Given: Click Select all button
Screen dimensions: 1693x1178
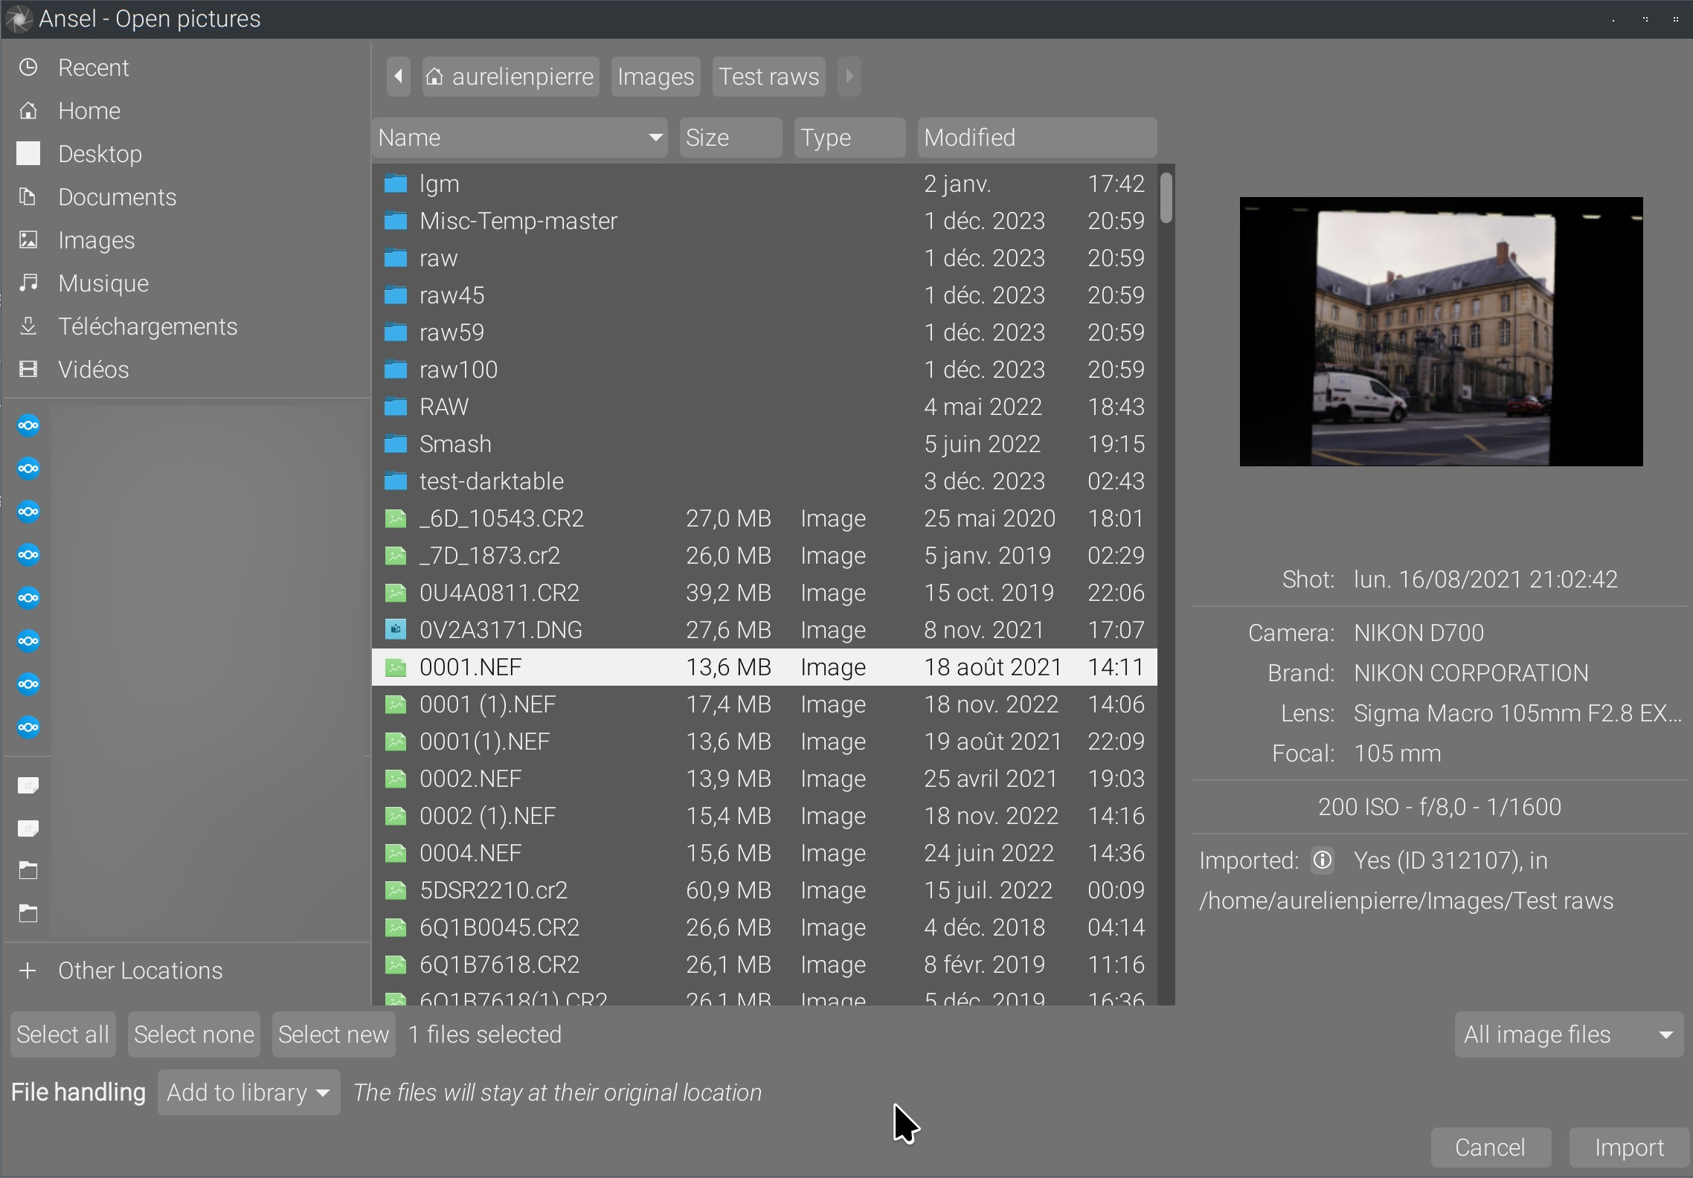Looking at the screenshot, I should [x=63, y=1034].
